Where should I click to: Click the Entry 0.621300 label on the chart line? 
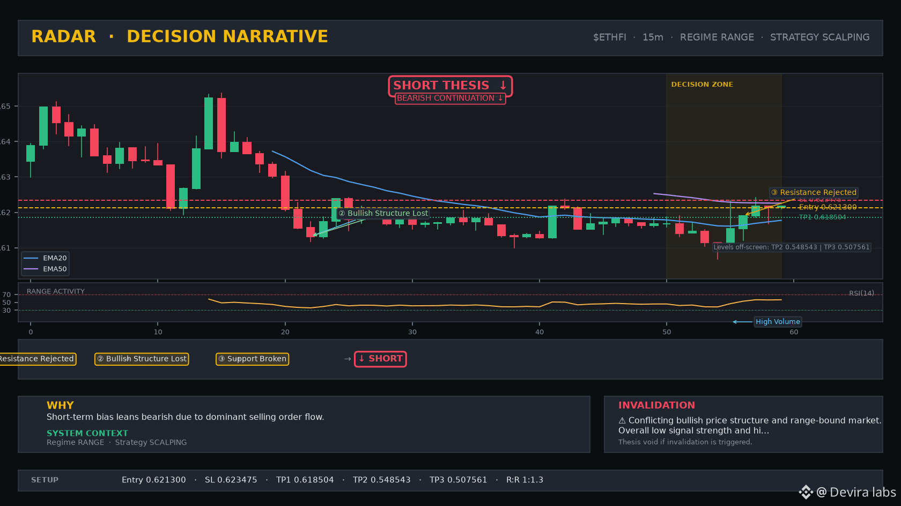tap(828, 207)
